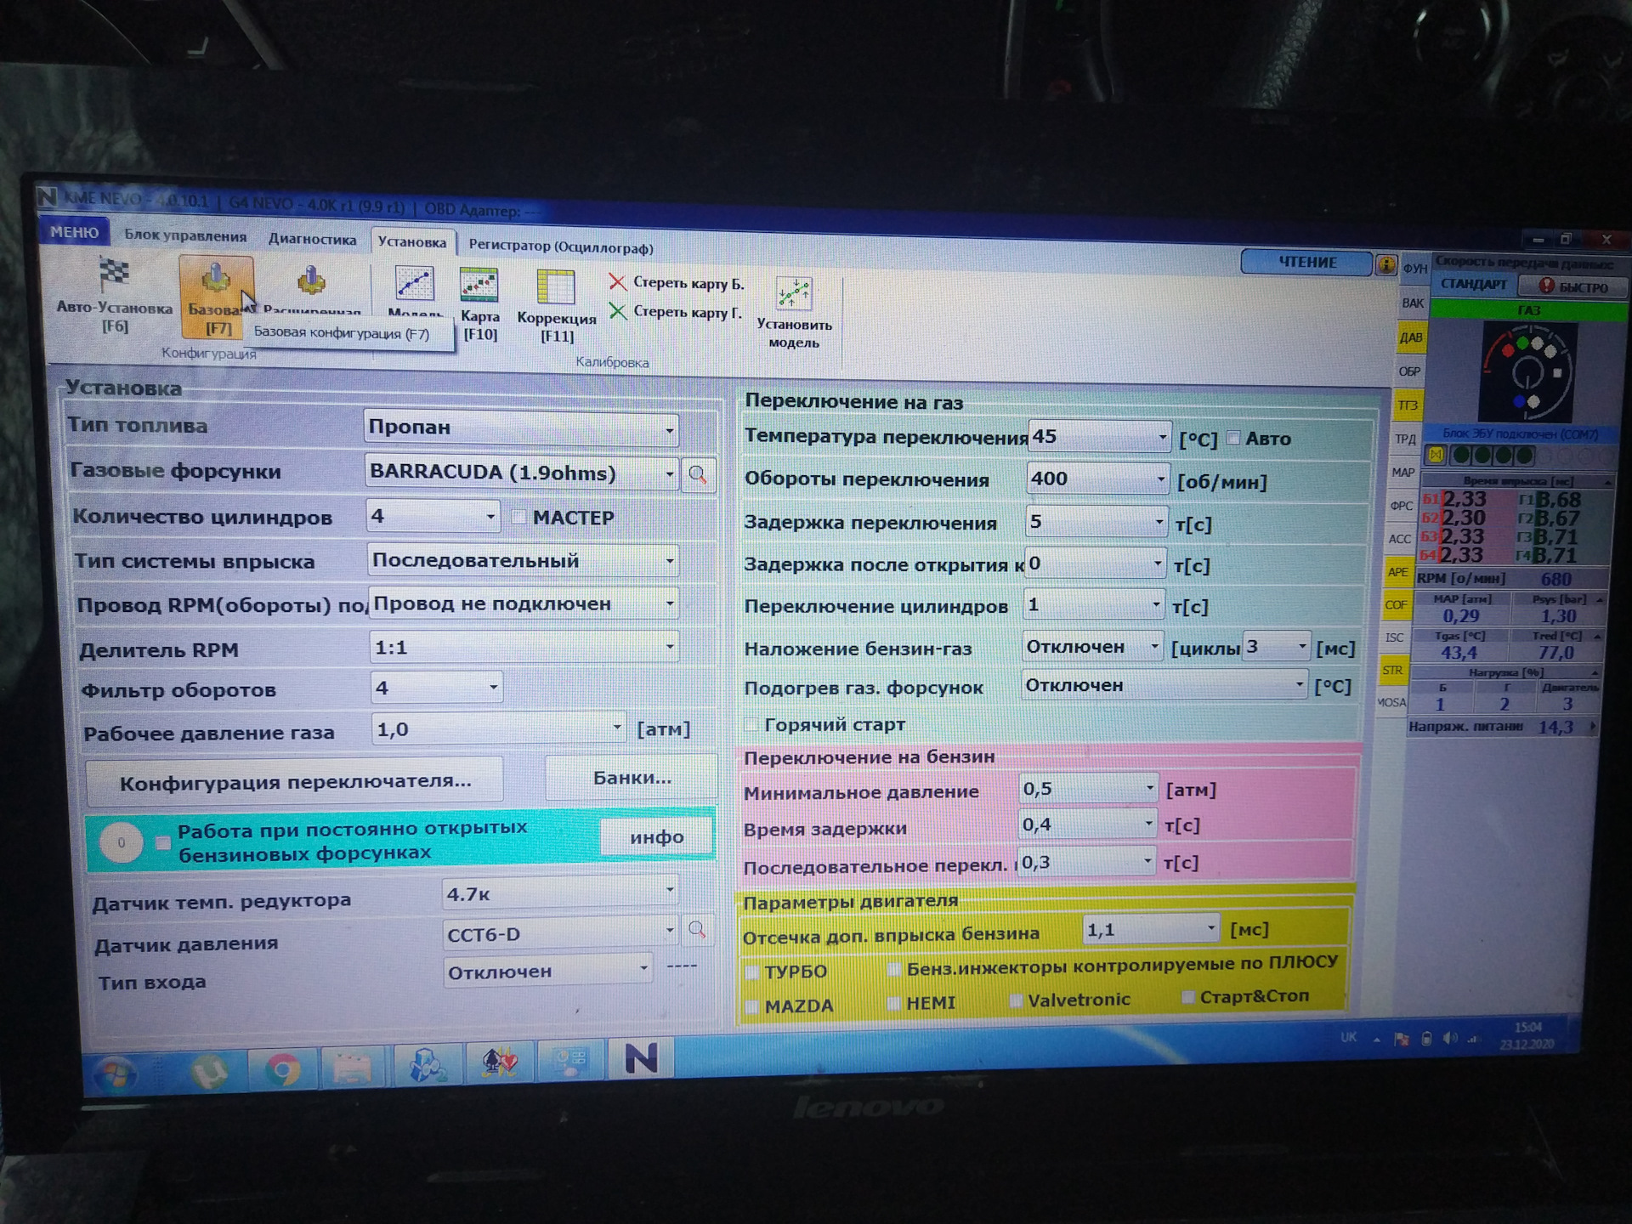Image resolution: width=1632 pixels, height=1224 pixels.
Task: Enable Старт&Стоп checkbox
Action: click(1188, 996)
